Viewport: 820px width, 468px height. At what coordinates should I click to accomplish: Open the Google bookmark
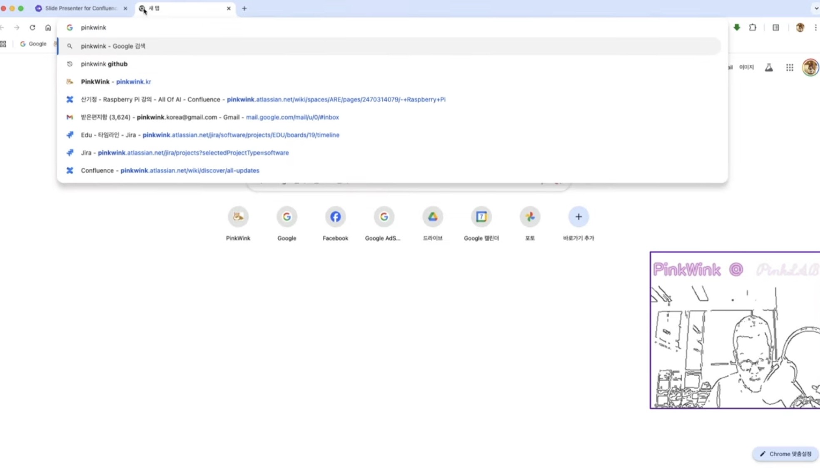point(33,44)
